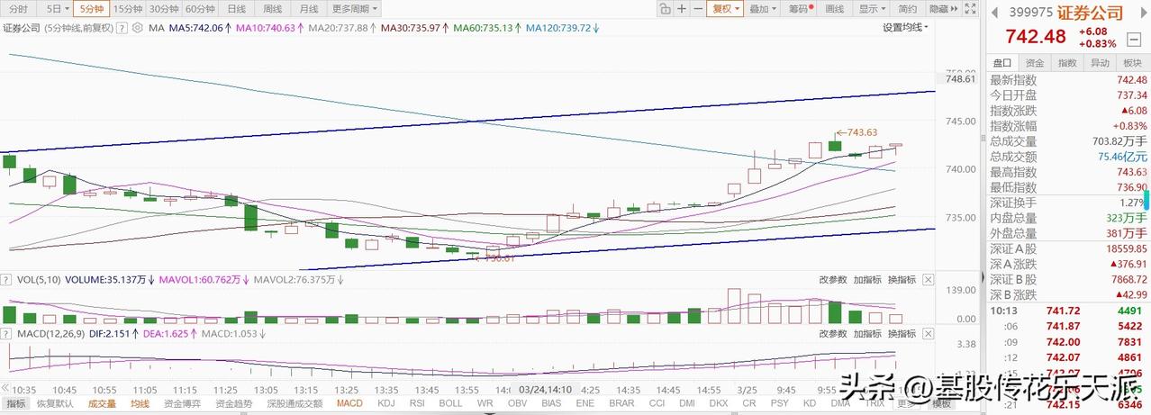
Task: Zoom in chart with plus icon
Action: tap(681, 9)
